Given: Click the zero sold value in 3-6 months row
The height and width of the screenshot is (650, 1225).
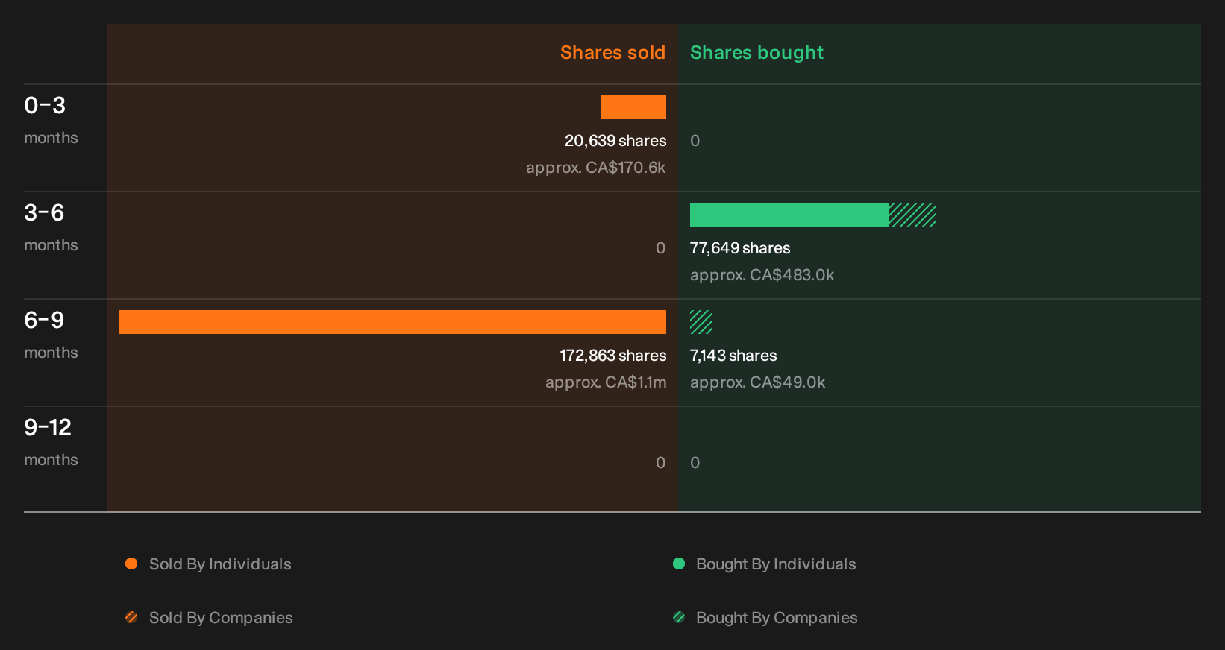Looking at the screenshot, I should 660,248.
